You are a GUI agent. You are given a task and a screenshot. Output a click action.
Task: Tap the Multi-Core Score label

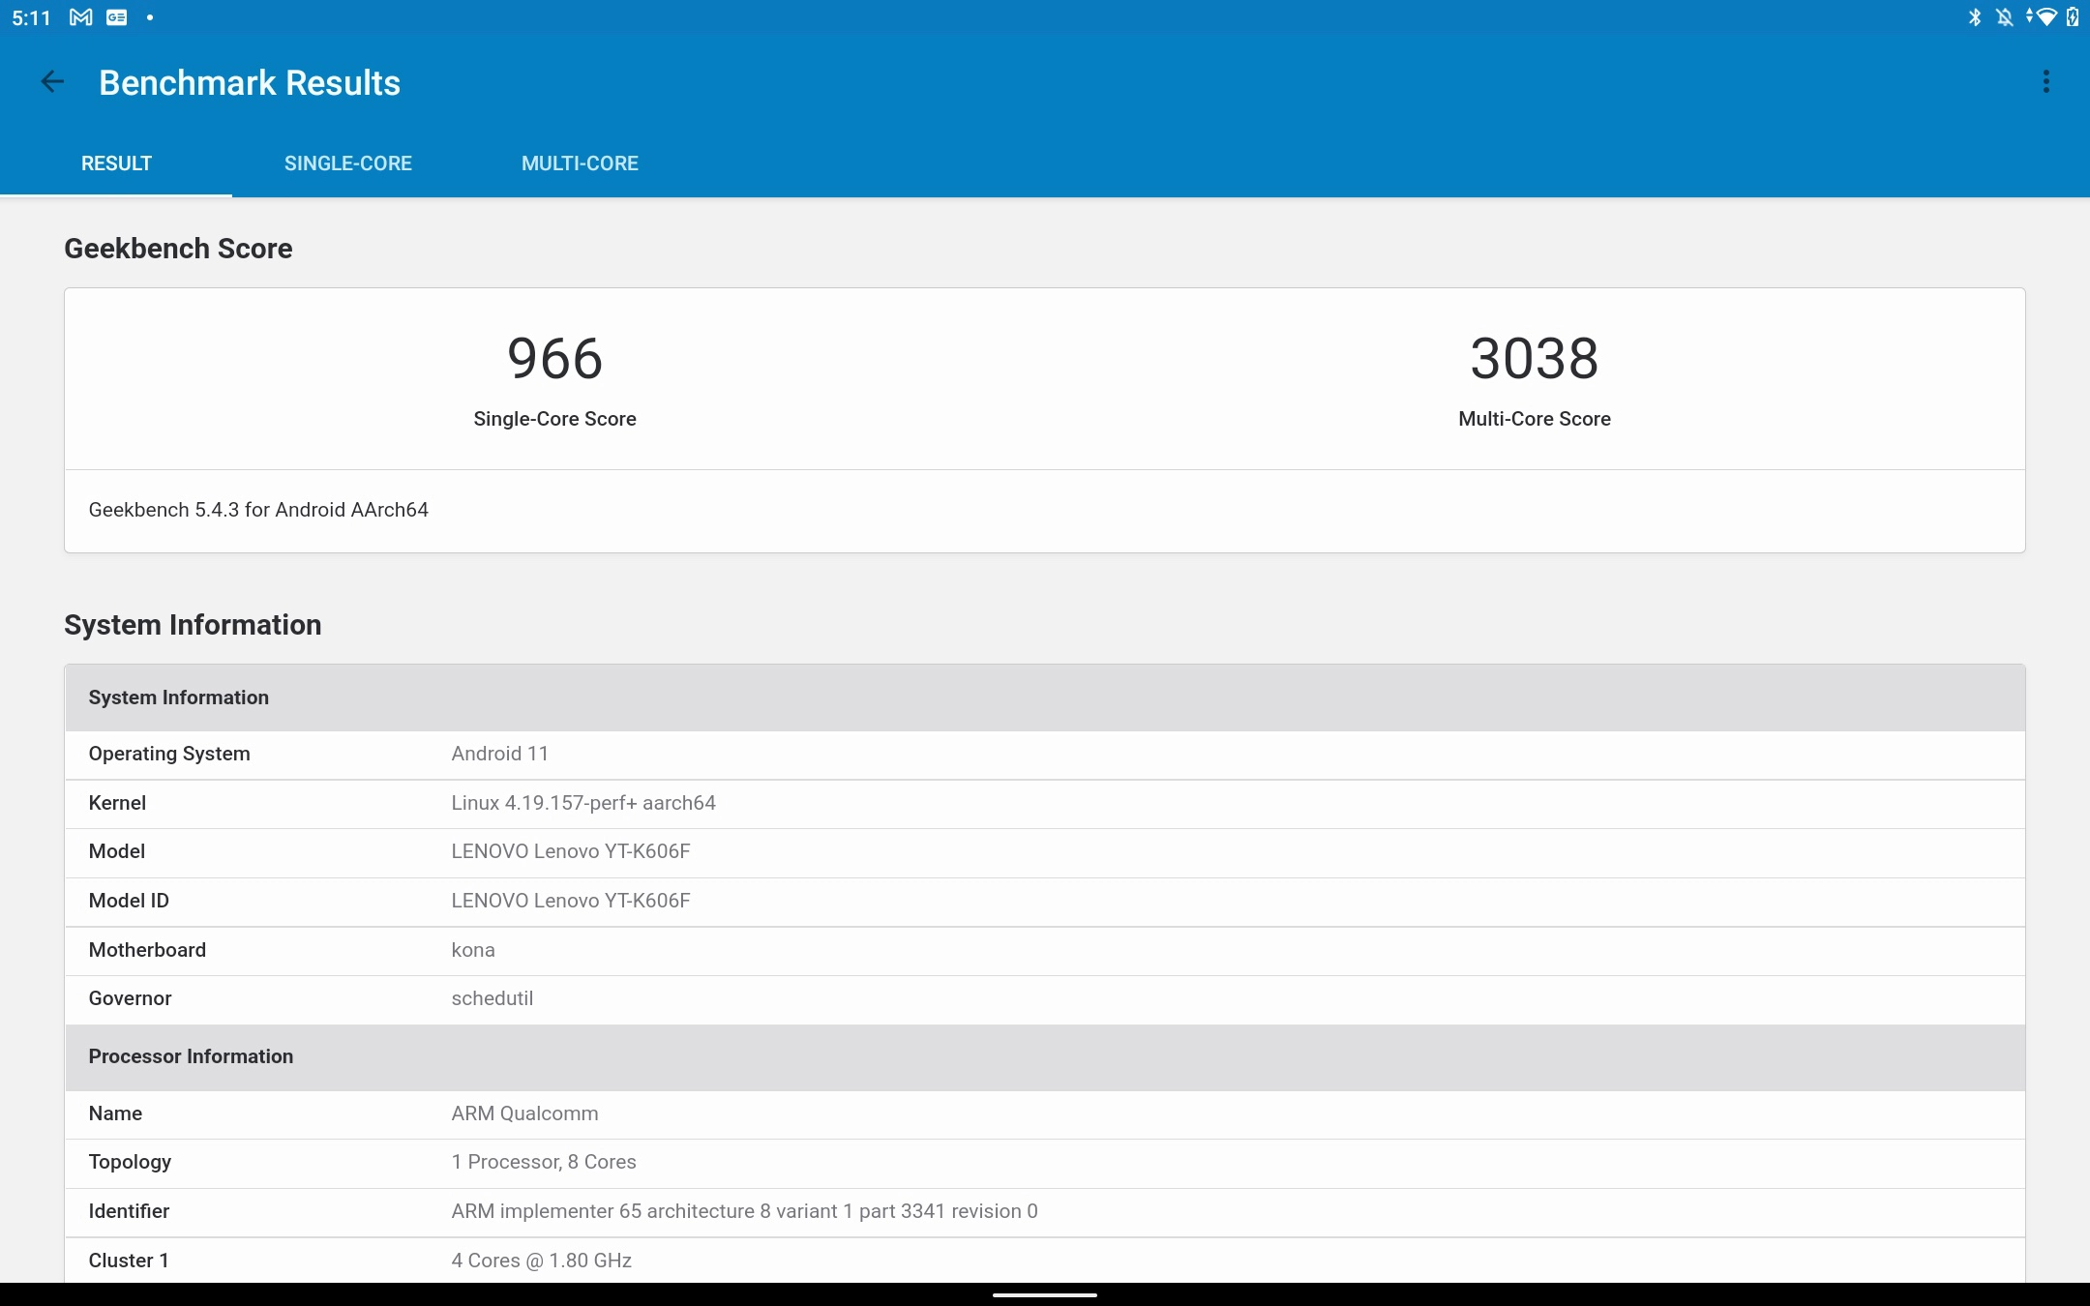pos(1535,419)
